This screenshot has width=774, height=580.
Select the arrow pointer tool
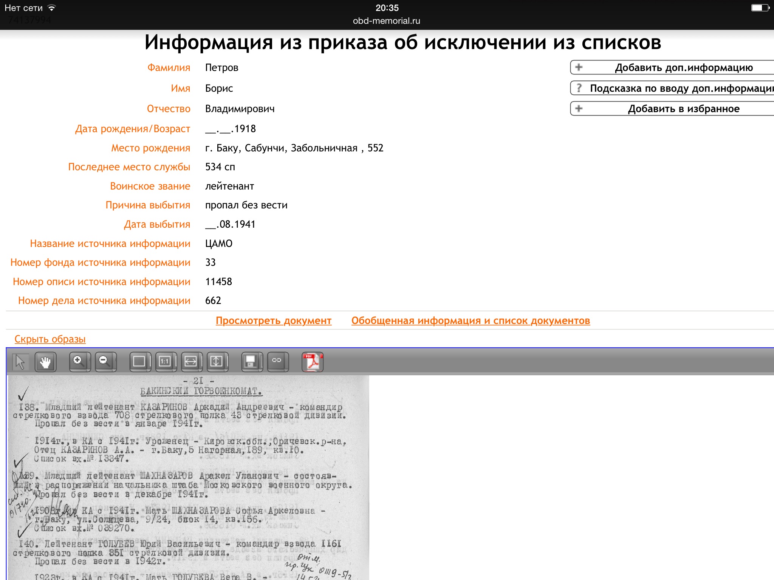20,362
